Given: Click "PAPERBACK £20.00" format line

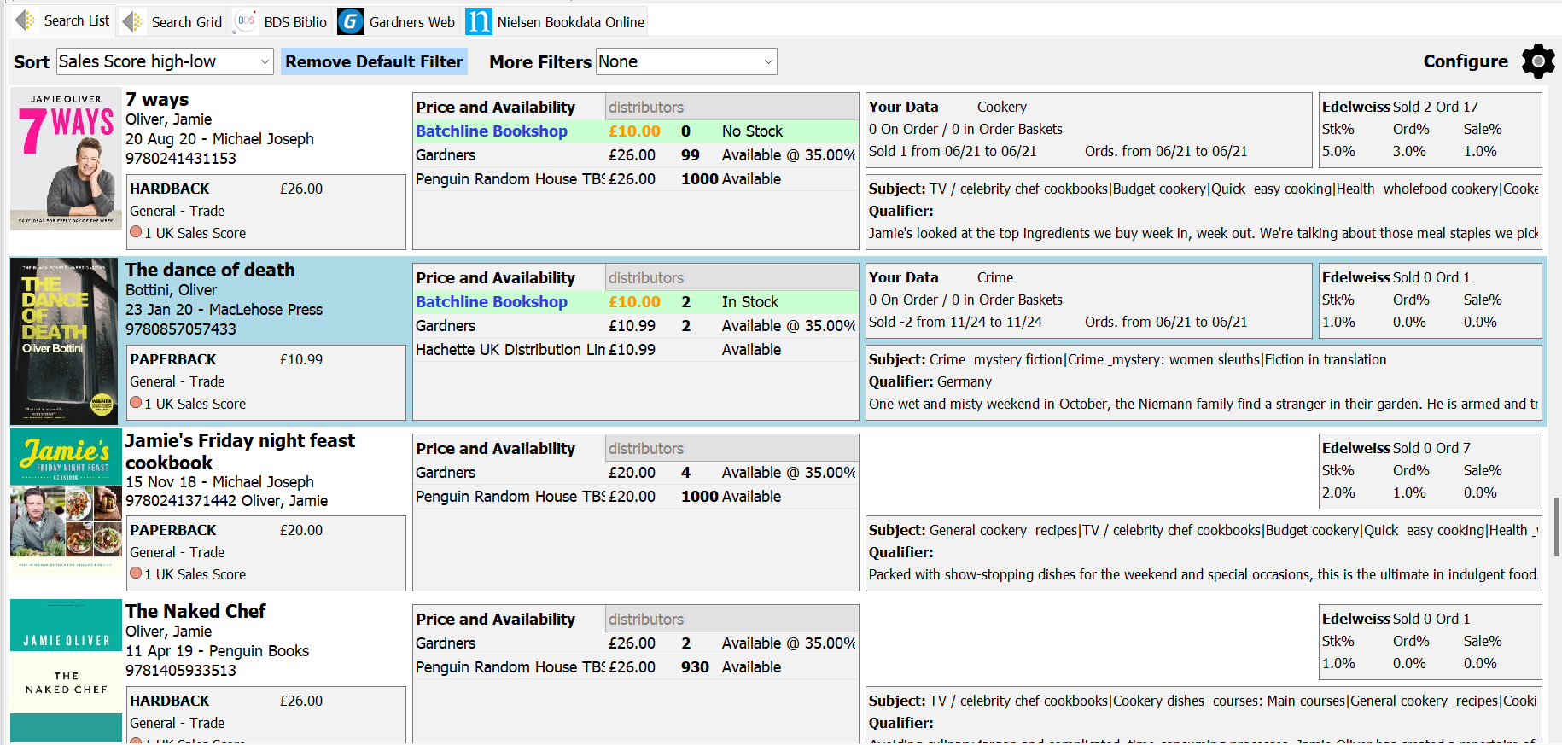Looking at the screenshot, I should [x=226, y=531].
